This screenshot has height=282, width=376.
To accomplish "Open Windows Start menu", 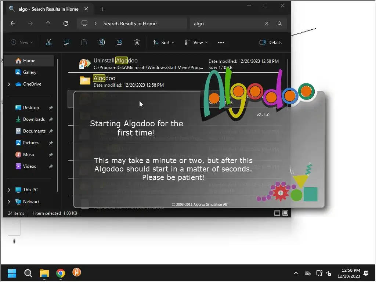I will click(x=12, y=273).
